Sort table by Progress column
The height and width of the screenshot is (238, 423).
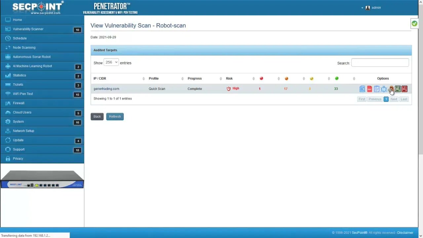click(204, 78)
